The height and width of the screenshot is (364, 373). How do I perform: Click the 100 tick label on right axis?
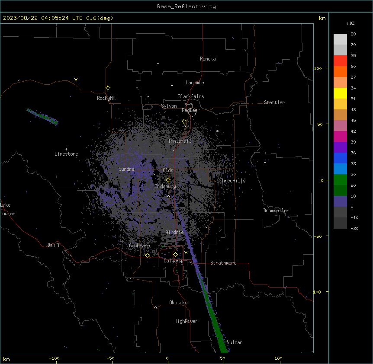point(318,68)
